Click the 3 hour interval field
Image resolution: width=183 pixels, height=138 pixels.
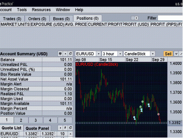click(x=110, y=54)
